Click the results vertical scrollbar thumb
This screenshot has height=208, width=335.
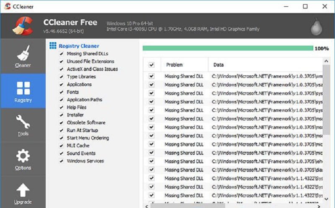pos(326,100)
